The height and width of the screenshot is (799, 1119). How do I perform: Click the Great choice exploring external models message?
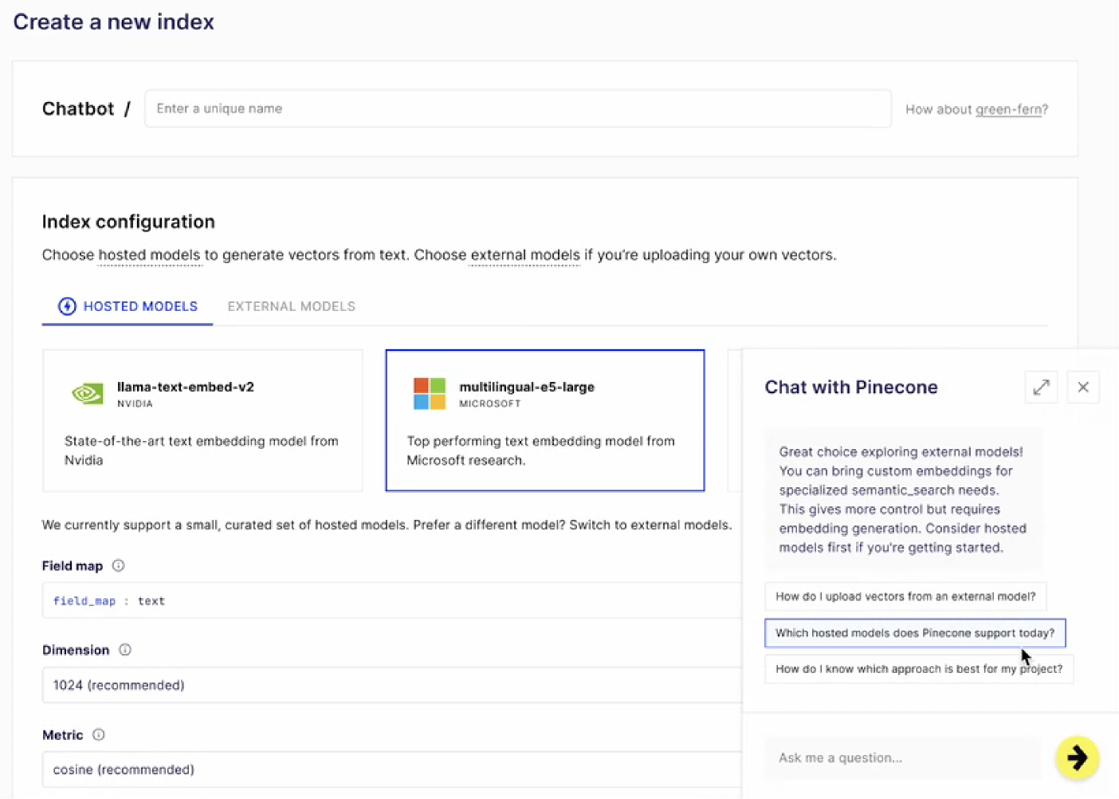click(x=903, y=499)
